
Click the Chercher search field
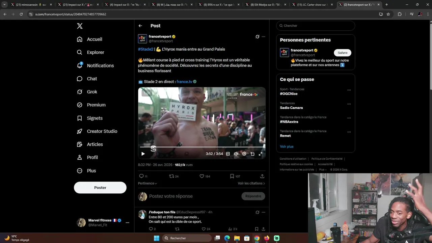tap(316, 26)
